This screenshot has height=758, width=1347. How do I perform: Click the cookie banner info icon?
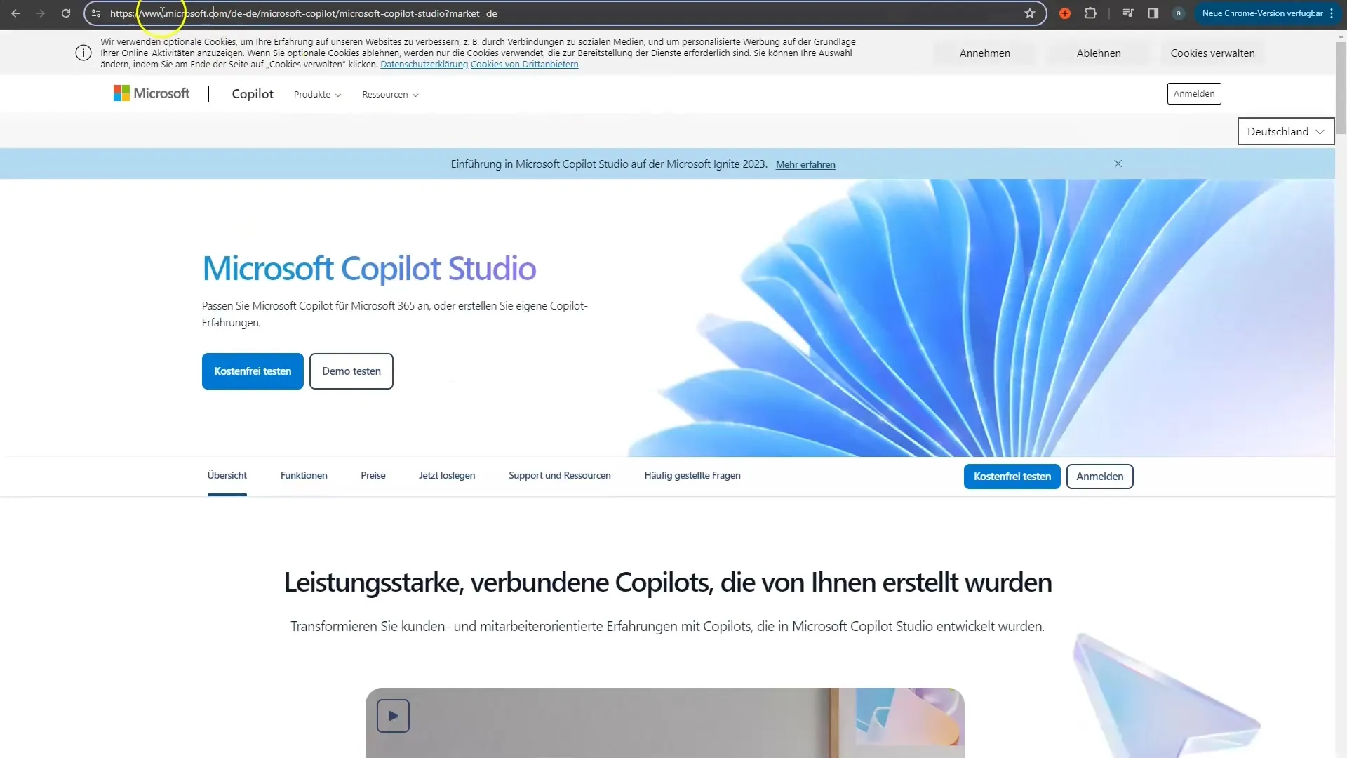point(83,53)
